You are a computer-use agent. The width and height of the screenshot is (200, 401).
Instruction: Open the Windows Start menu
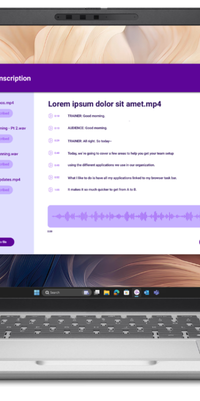pyautogui.click(x=36, y=292)
